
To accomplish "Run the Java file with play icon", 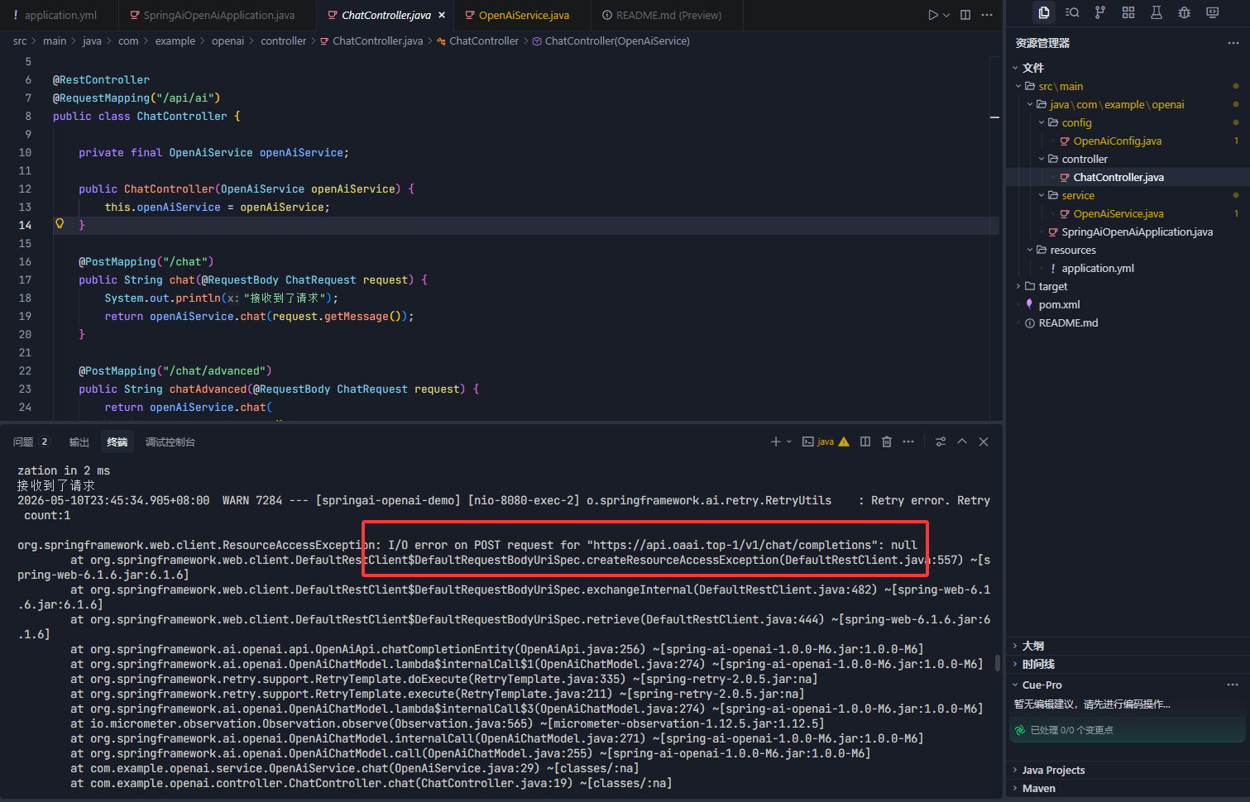I will click(933, 15).
